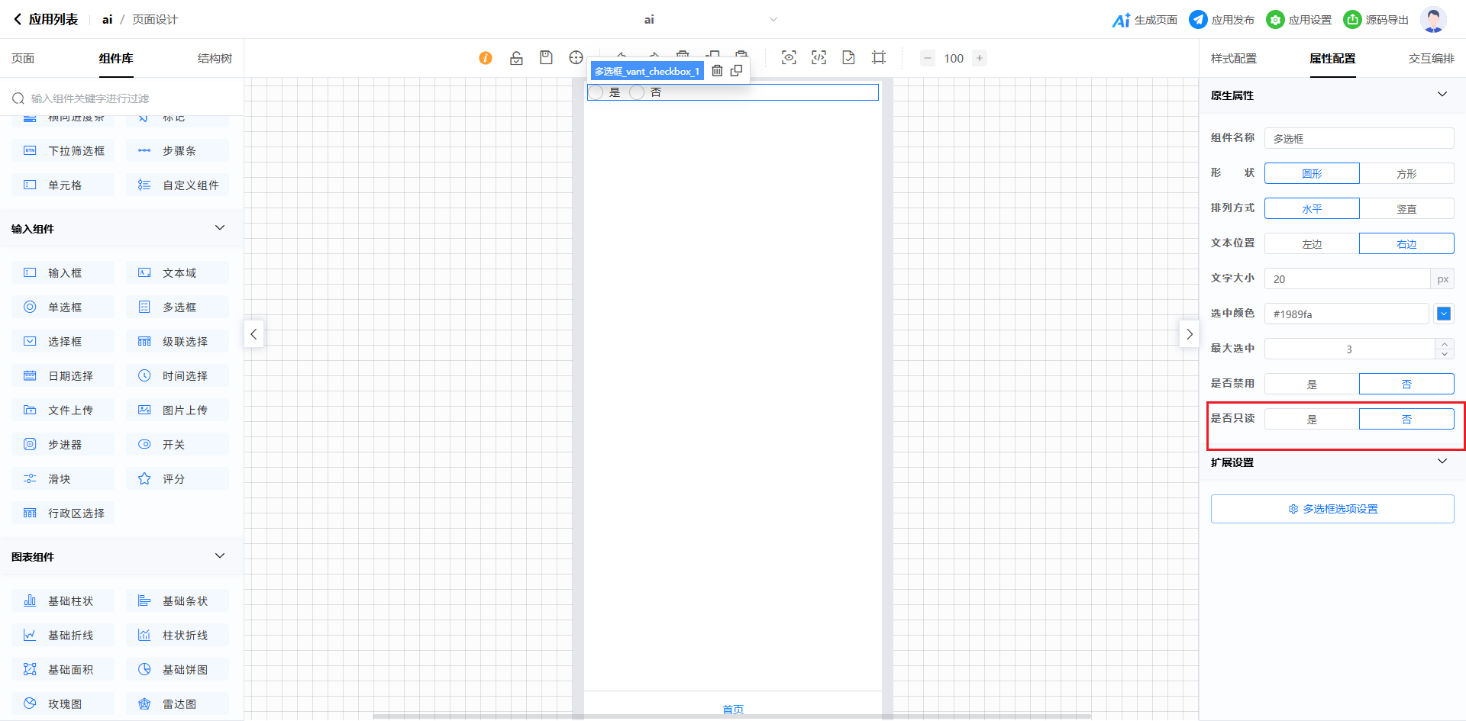This screenshot has height=721, width=1466.
Task: Collapse the 输入组件 section
Action: point(220,228)
